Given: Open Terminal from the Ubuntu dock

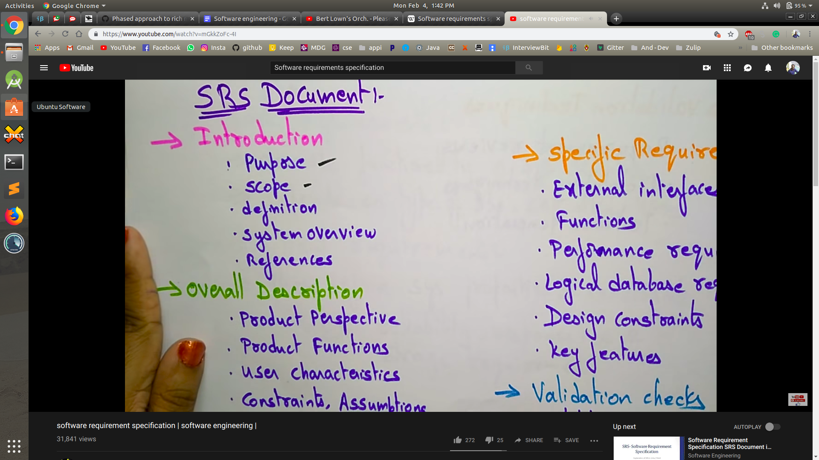Looking at the screenshot, I should tap(14, 162).
